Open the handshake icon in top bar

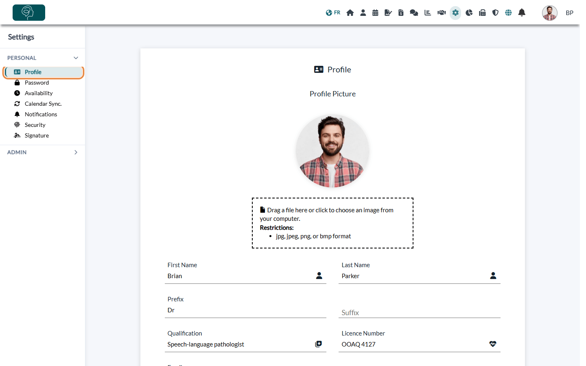pyautogui.click(x=442, y=13)
